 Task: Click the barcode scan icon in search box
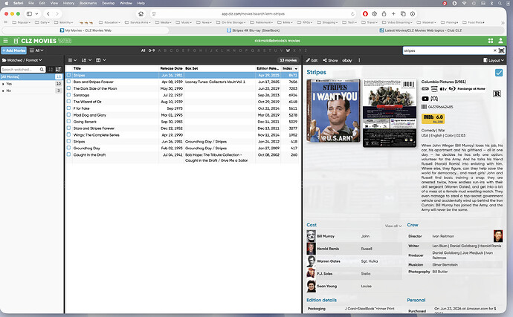click(x=502, y=50)
